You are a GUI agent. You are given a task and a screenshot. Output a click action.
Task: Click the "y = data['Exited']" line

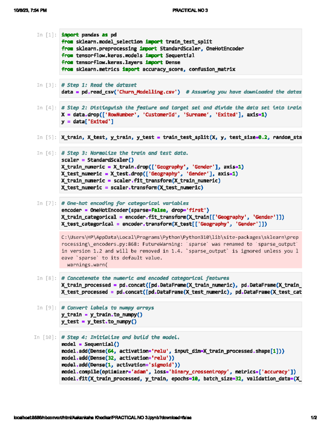tap(87, 122)
